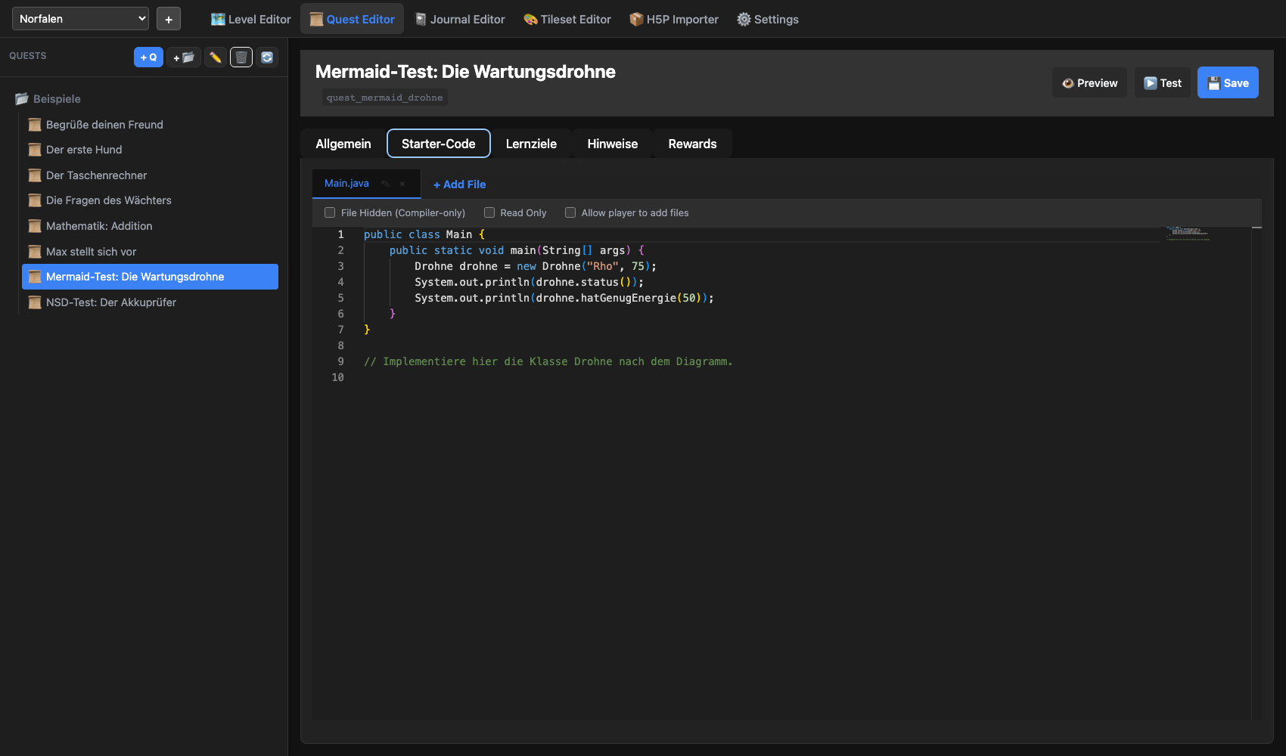Add a new file with + Add File
The image size is (1286, 756).
(458, 184)
